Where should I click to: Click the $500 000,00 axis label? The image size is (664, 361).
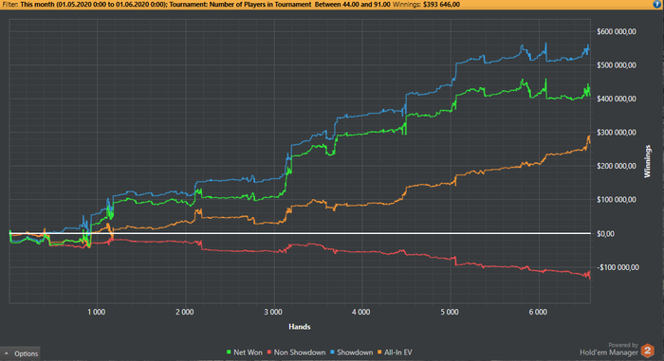[617, 65]
